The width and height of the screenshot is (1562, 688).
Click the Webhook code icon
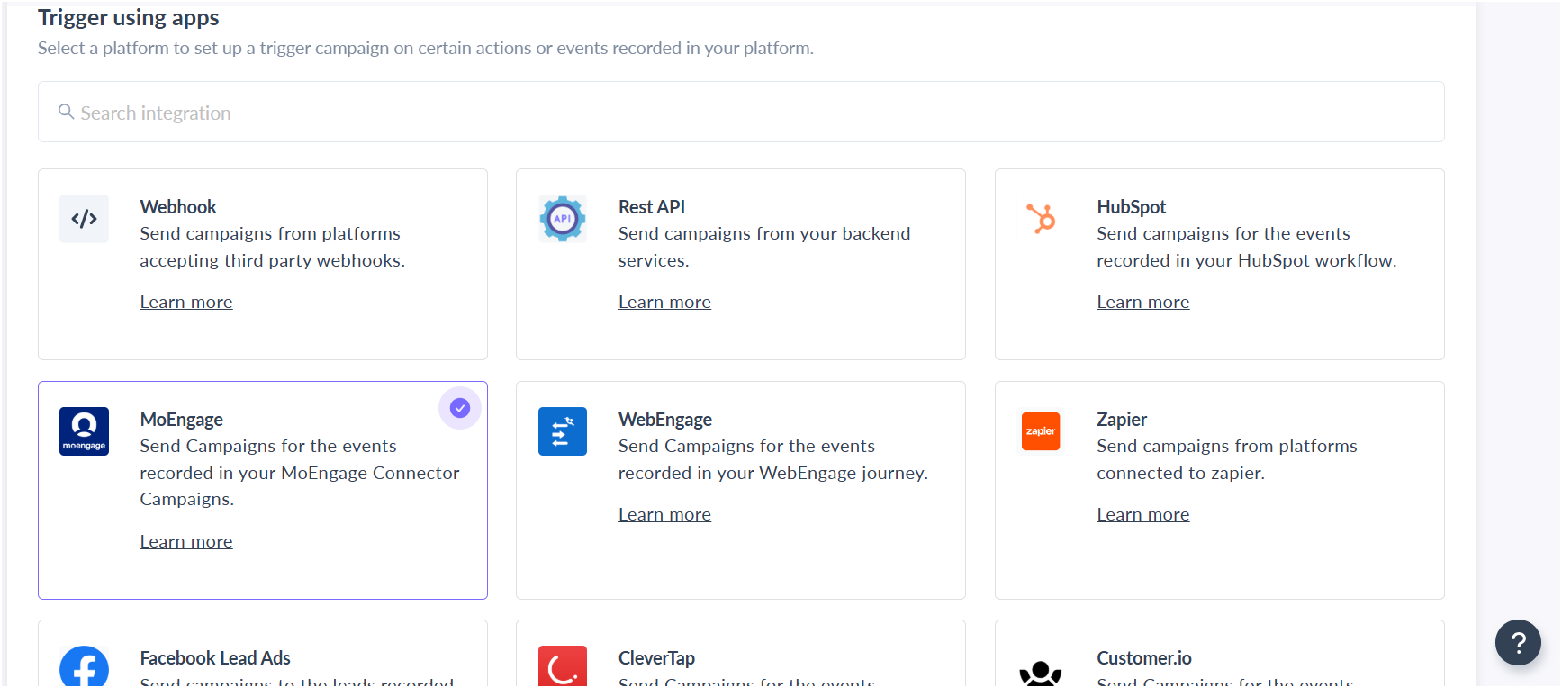point(84,219)
